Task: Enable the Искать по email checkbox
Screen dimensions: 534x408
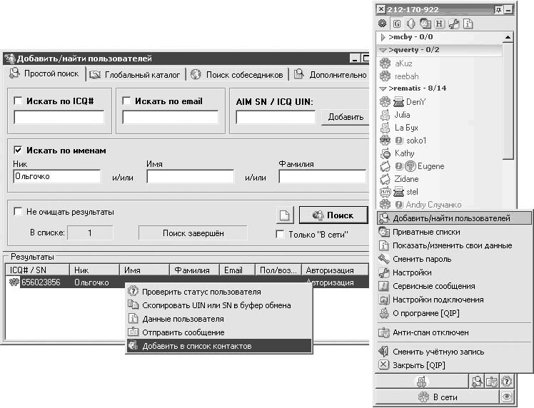Action: (126, 101)
